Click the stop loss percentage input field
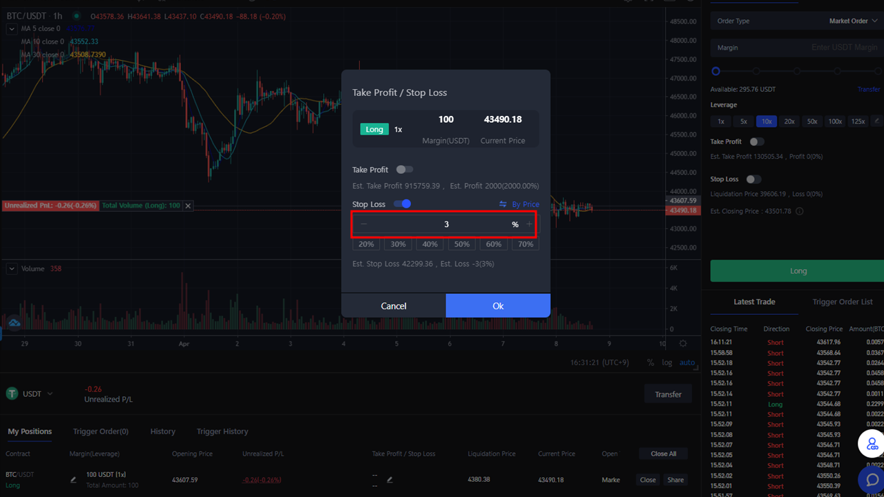The width and height of the screenshot is (884, 497). tap(446, 224)
